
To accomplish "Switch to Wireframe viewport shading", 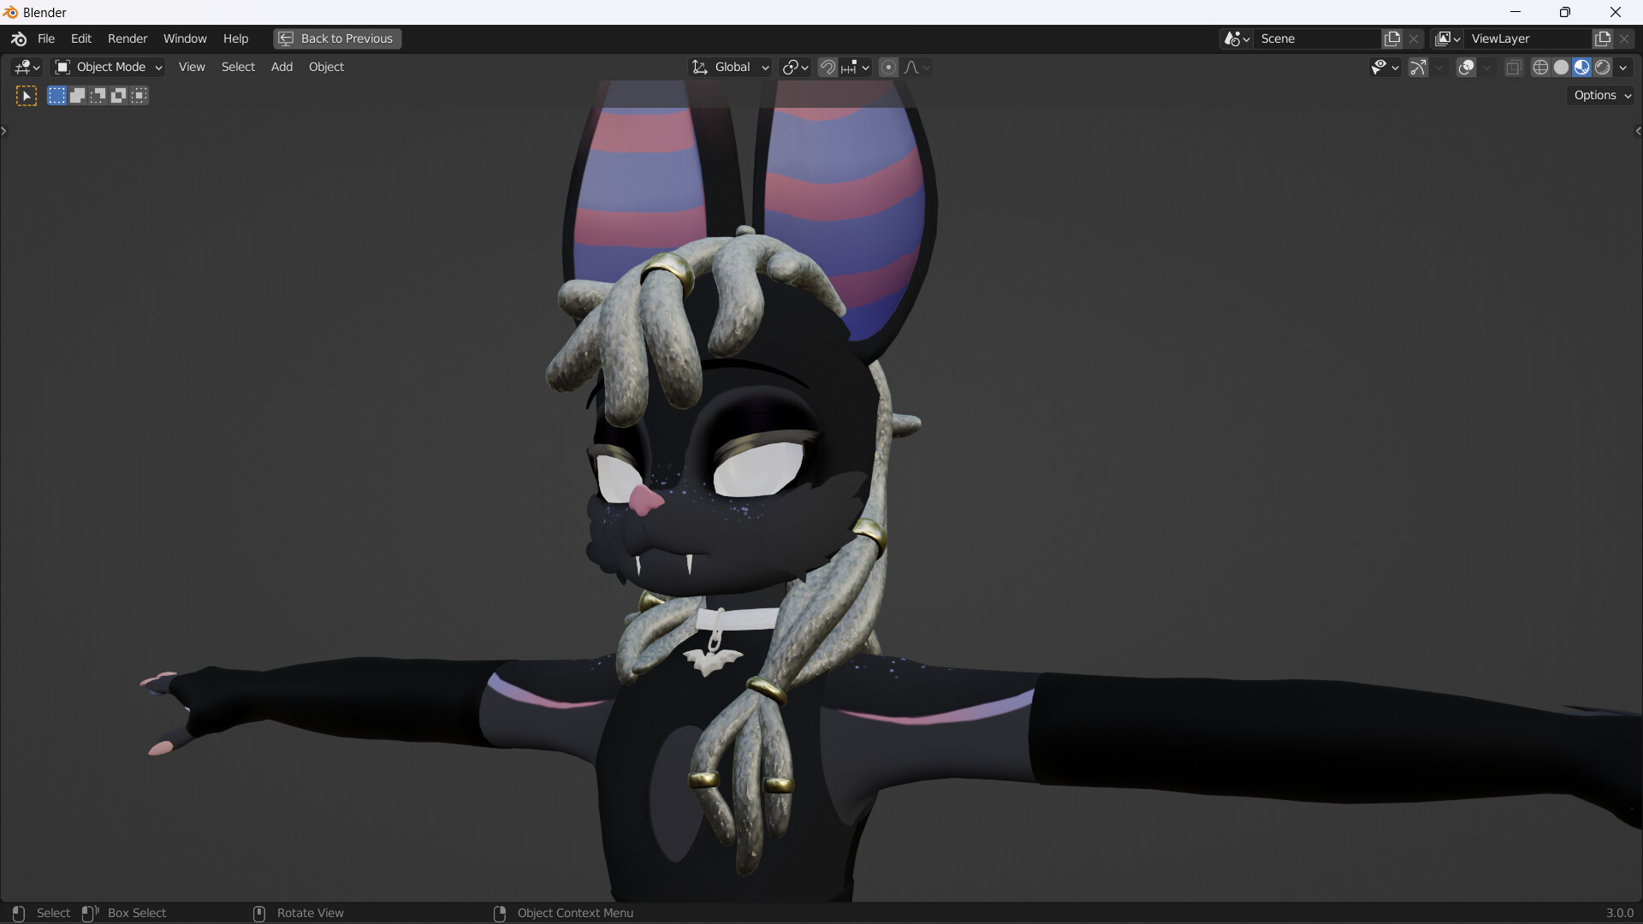I will click(1540, 67).
